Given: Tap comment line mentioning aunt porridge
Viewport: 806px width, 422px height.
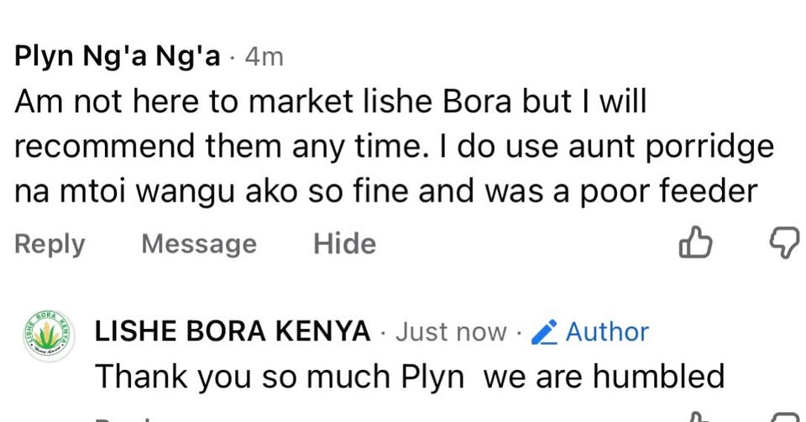Looking at the screenshot, I should tap(394, 147).
